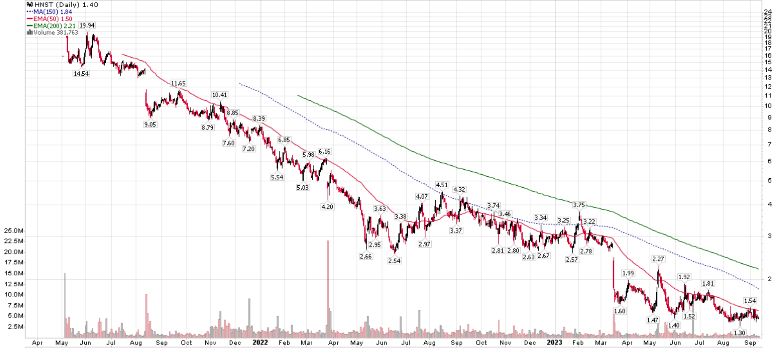Select the 14.54 low price label
This screenshot has width=778, height=348.
tap(81, 73)
